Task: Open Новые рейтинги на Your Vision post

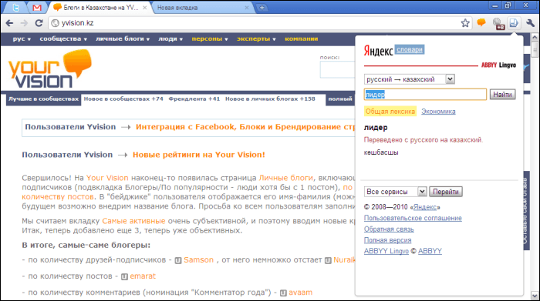Action: tap(199, 155)
